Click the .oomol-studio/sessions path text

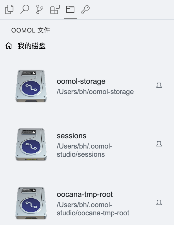tap(84, 150)
